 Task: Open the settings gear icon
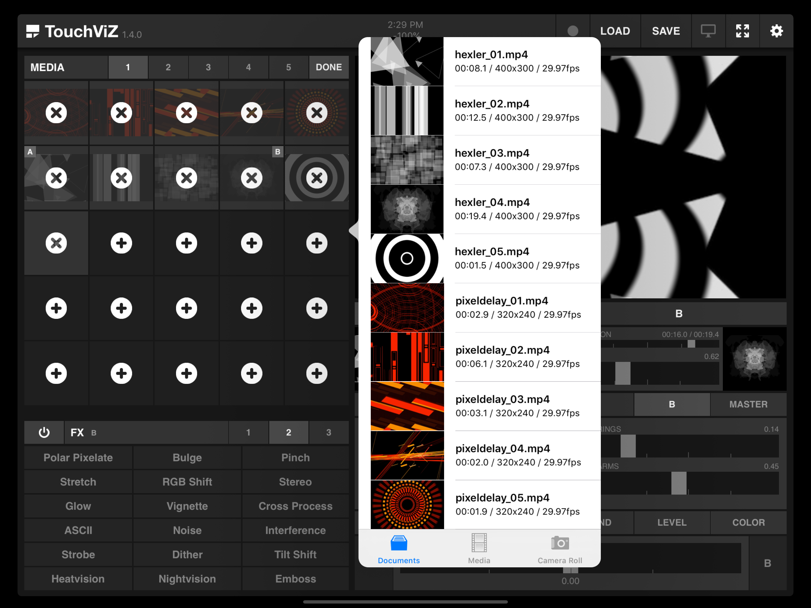[x=776, y=31]
